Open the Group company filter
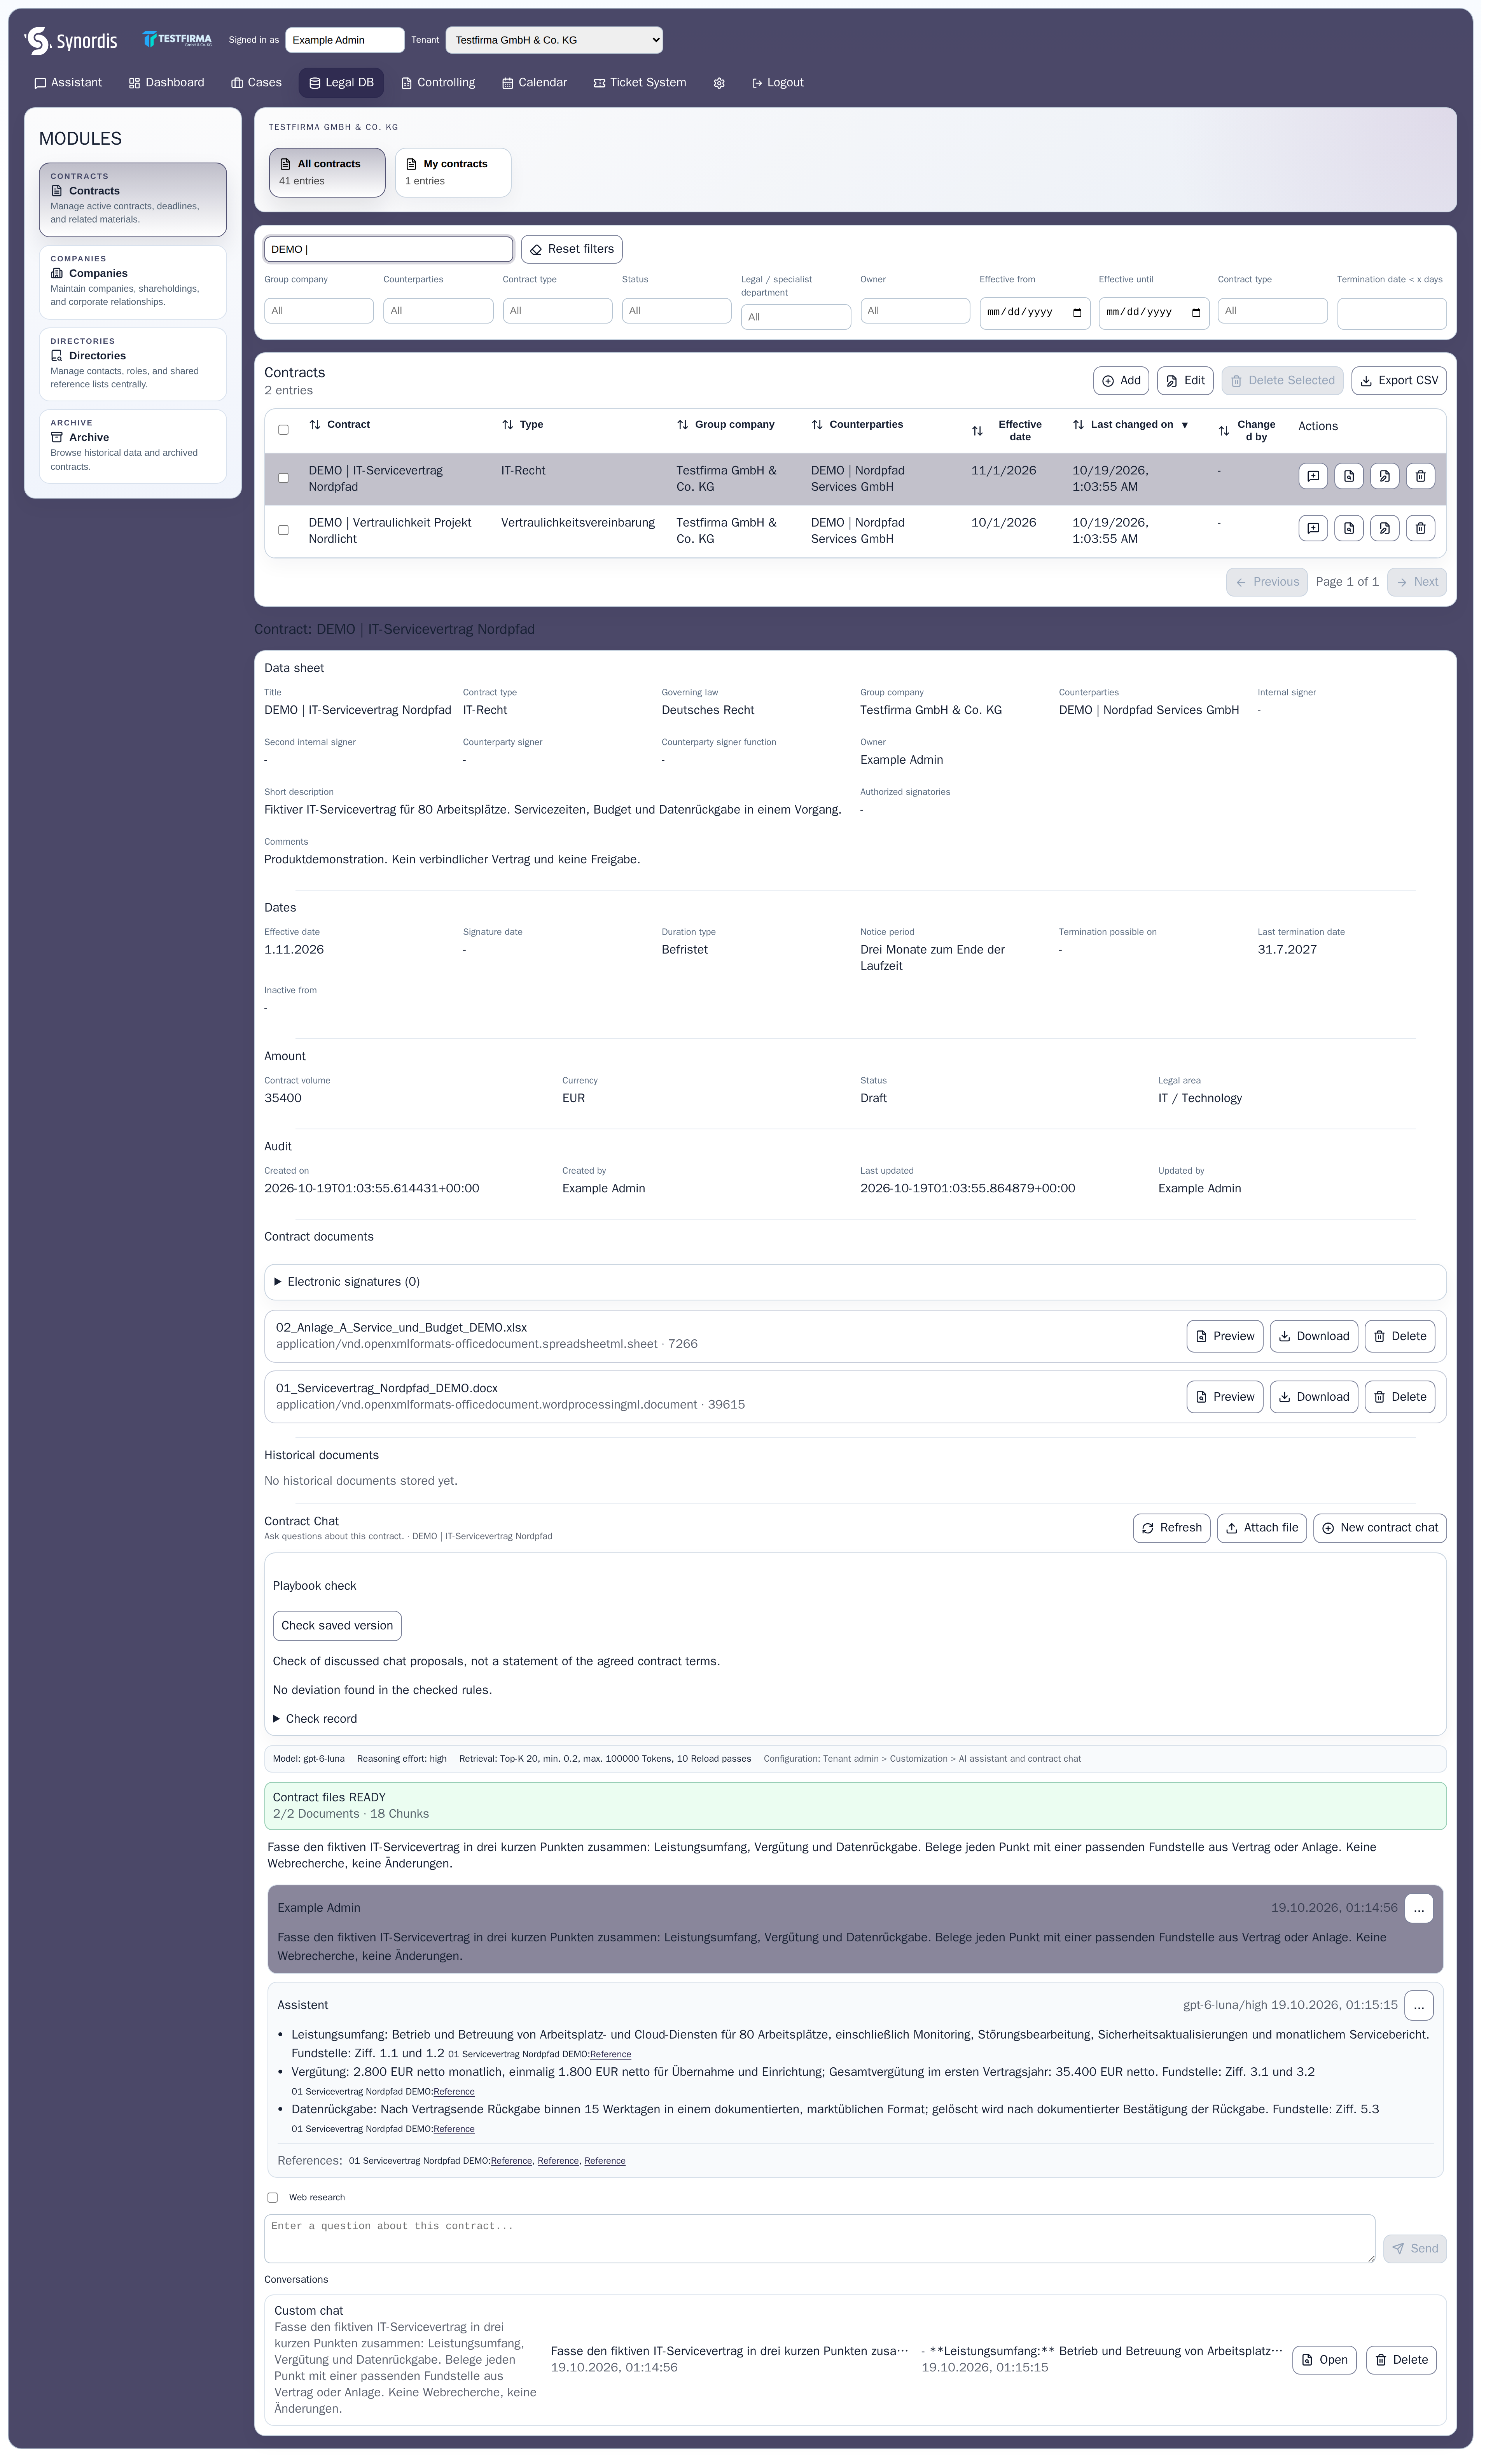The width and height of the screenshot is (1493, 2464). pos(319,311)
